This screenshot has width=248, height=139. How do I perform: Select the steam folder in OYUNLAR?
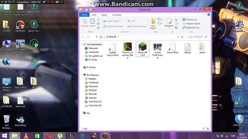202,48
